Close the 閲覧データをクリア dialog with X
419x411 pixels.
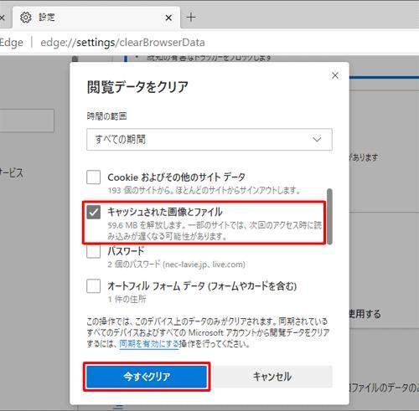[335, 75]
